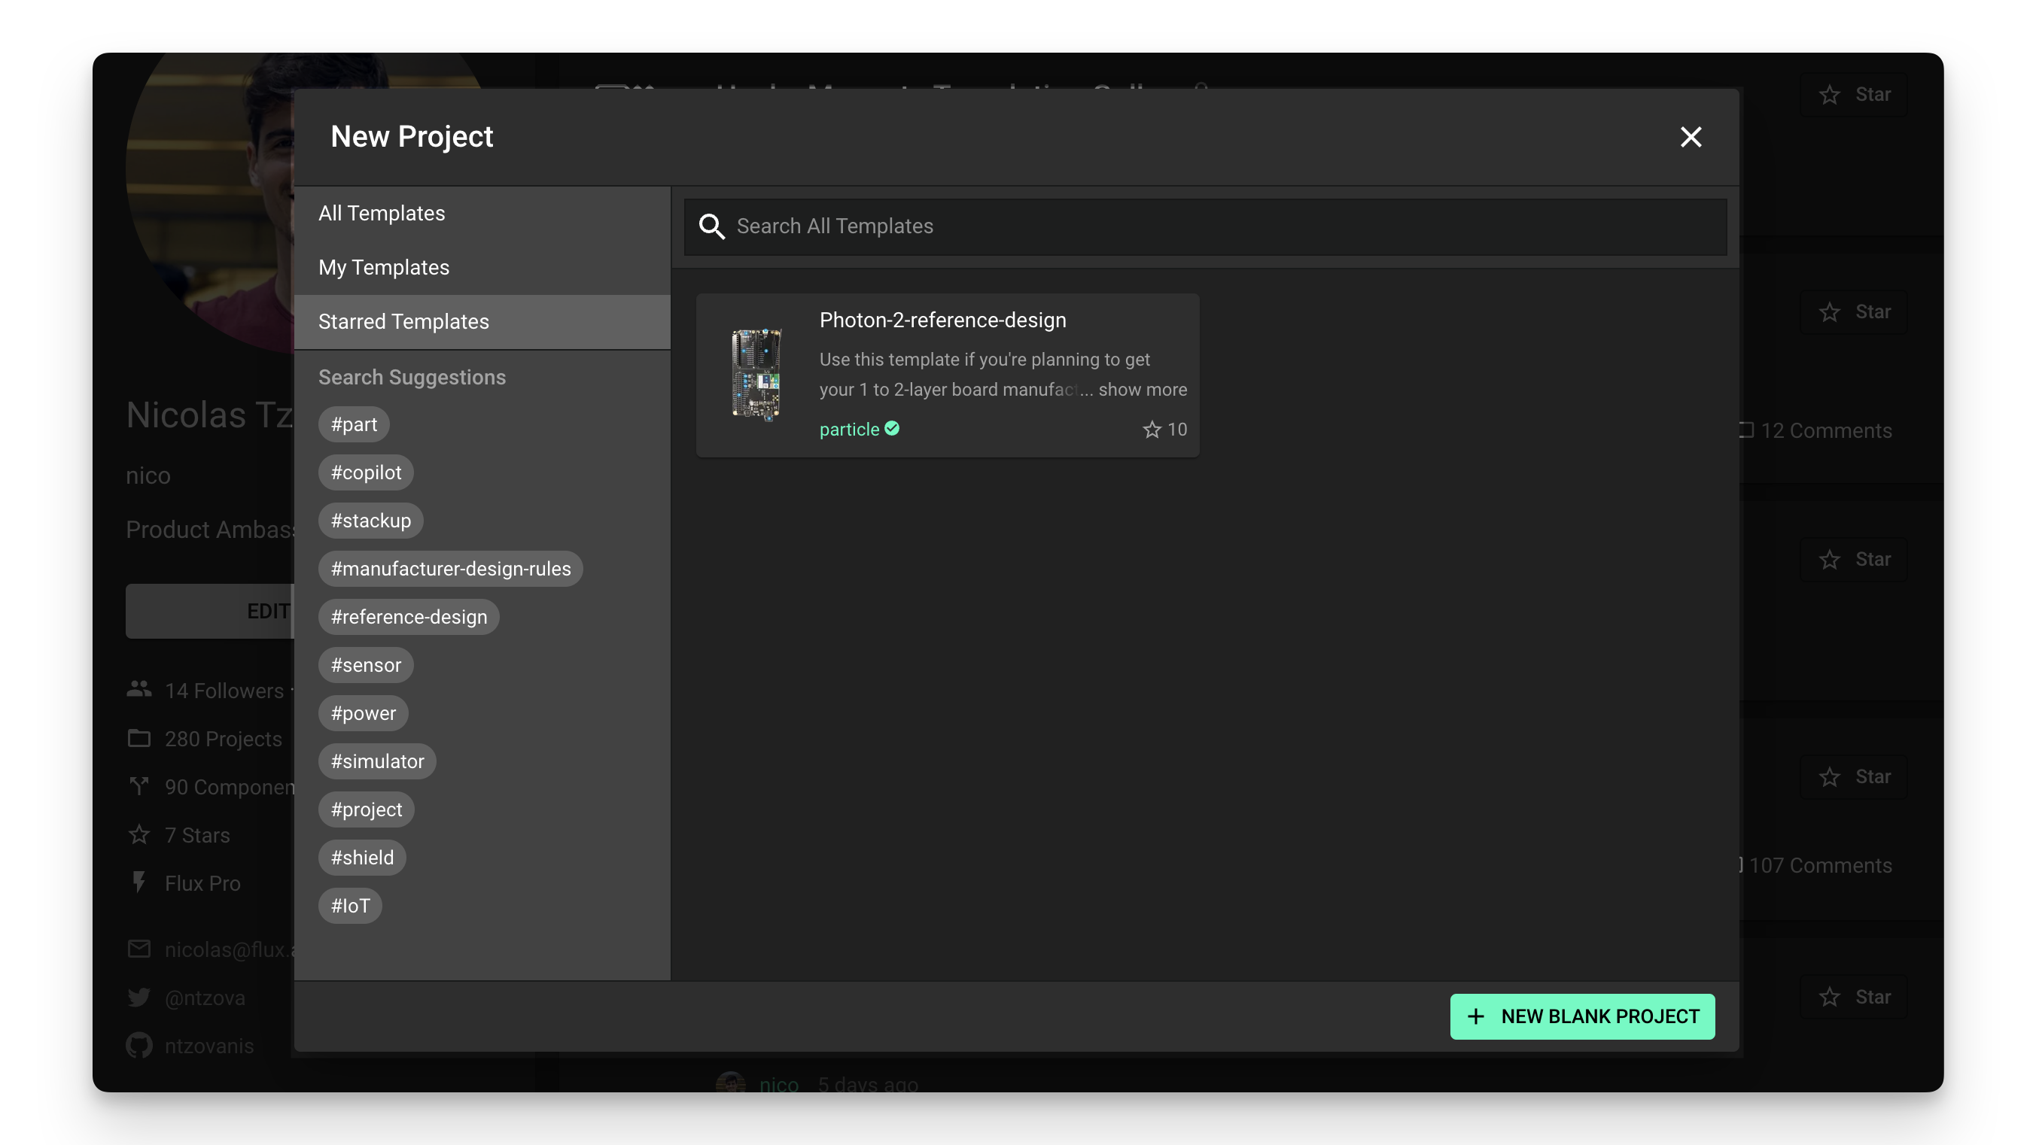Viewport: 2036px width, 1145px height.
Task: Open ntzovanis GitHub link
Action: coord(209,1047)
